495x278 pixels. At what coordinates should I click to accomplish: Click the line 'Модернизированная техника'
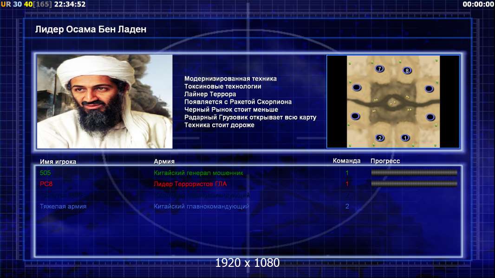230,79
